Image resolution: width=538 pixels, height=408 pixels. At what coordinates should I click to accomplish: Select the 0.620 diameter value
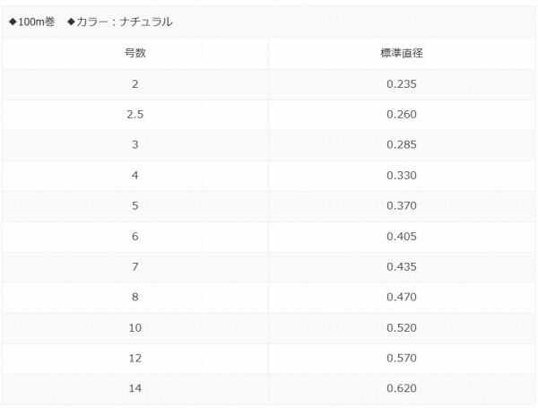(x=402, y=389)
